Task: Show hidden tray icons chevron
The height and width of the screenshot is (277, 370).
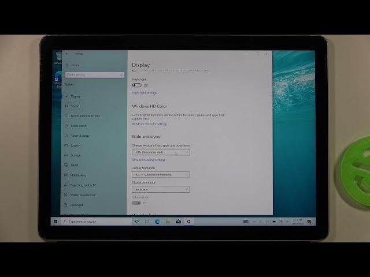Action: coord(254,222)
